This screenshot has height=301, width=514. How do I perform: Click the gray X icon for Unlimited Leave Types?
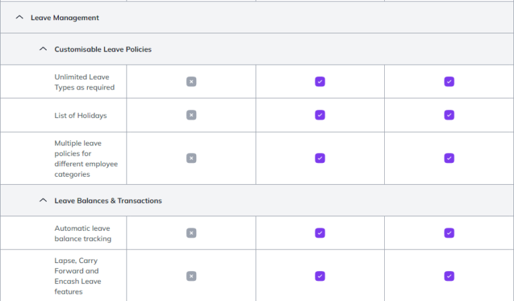[x=191, y=81]
